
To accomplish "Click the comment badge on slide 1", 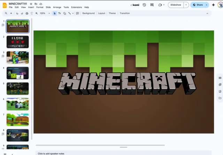I will 3,25.
